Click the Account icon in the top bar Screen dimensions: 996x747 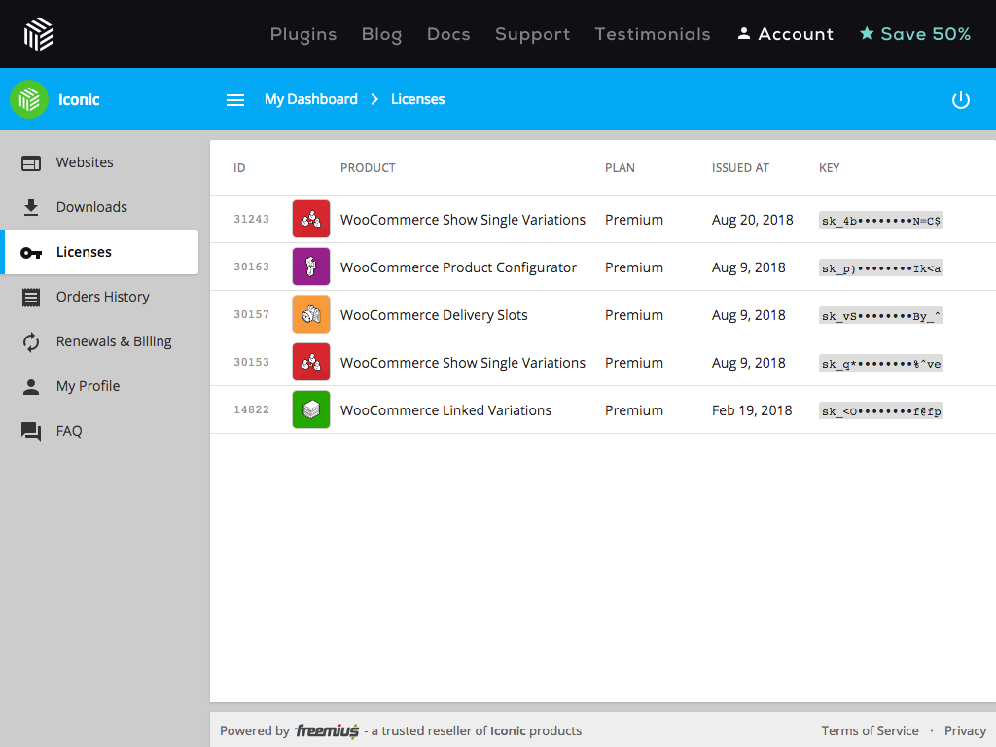tap(742, 33)
